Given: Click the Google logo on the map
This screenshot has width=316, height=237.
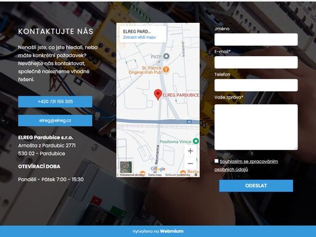Looking at the screenshot, I should (x=158, y=169).
